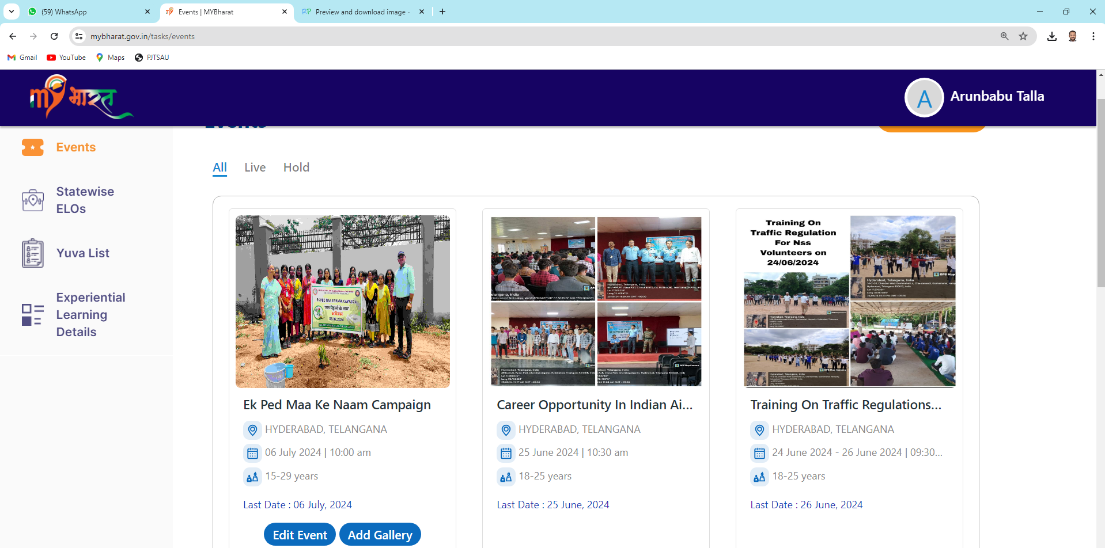Click the Arunbabu Talla profile name
Viewport: 1105px width, 548px height.
997,96
